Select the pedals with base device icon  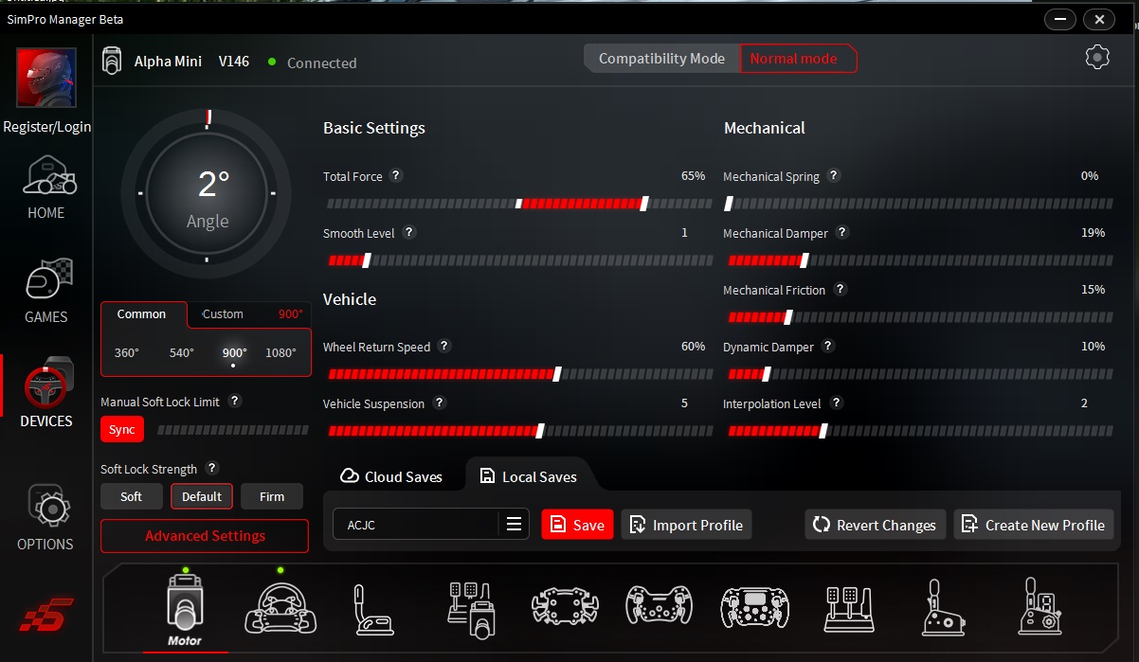(x=471, y=609)
